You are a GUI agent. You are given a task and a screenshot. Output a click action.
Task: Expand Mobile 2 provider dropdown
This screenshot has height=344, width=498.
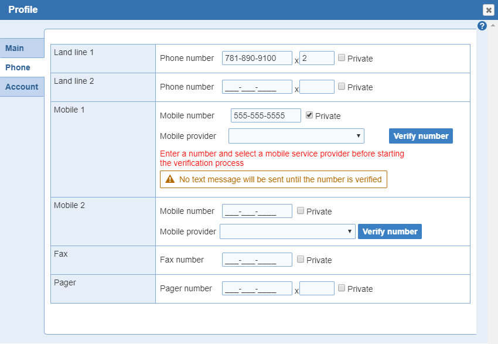pos(288,231)
